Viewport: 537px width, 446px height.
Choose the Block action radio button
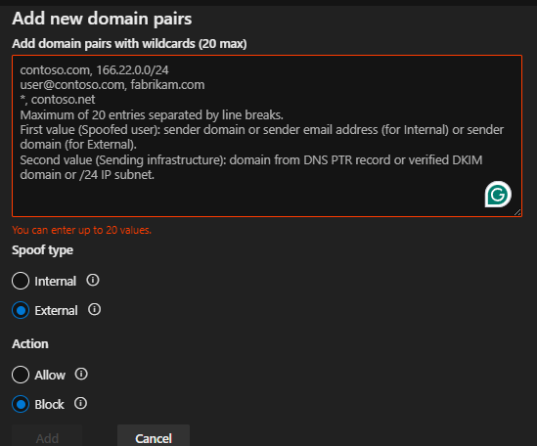[x=21, y=404]
